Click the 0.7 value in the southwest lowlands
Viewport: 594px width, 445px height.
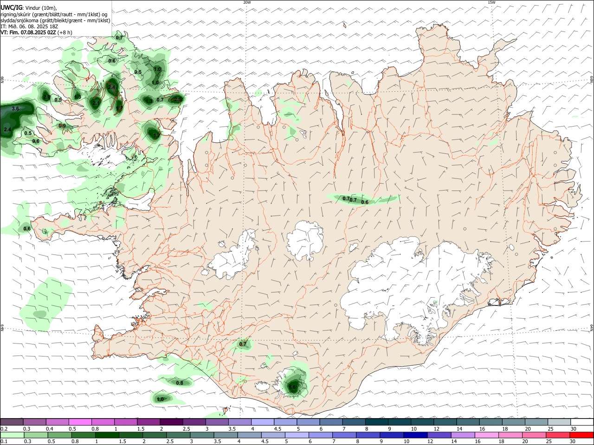tap(243, 344)
